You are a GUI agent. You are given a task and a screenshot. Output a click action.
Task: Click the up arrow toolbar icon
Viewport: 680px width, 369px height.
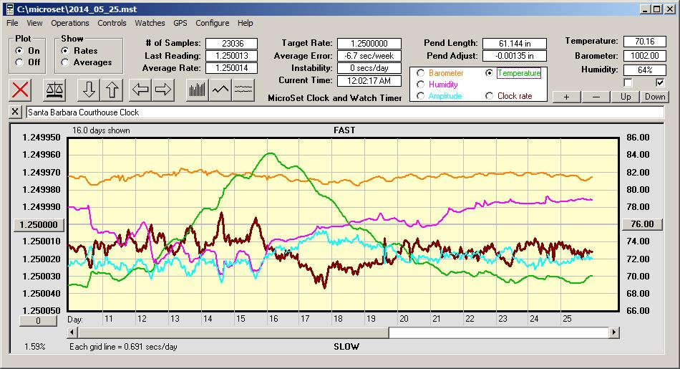pos(112,90)
